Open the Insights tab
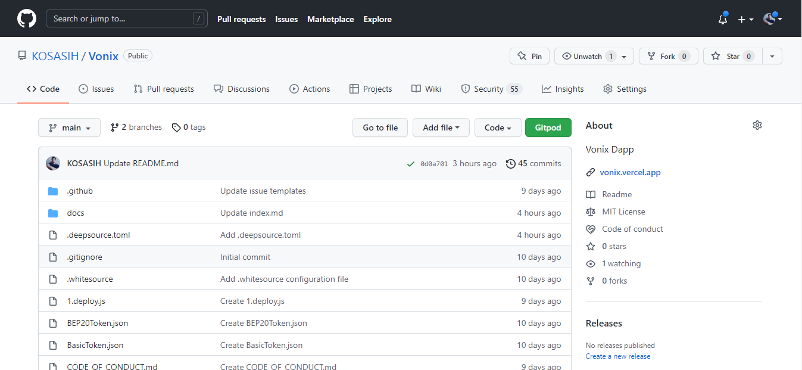802x370 pixels. point(563,89)
